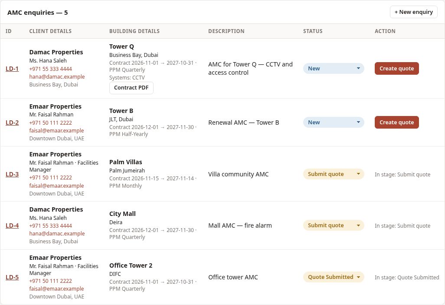Open enquiry link LD-2
The height and width of the screenshot is (305, 445).
click(12, 123)
